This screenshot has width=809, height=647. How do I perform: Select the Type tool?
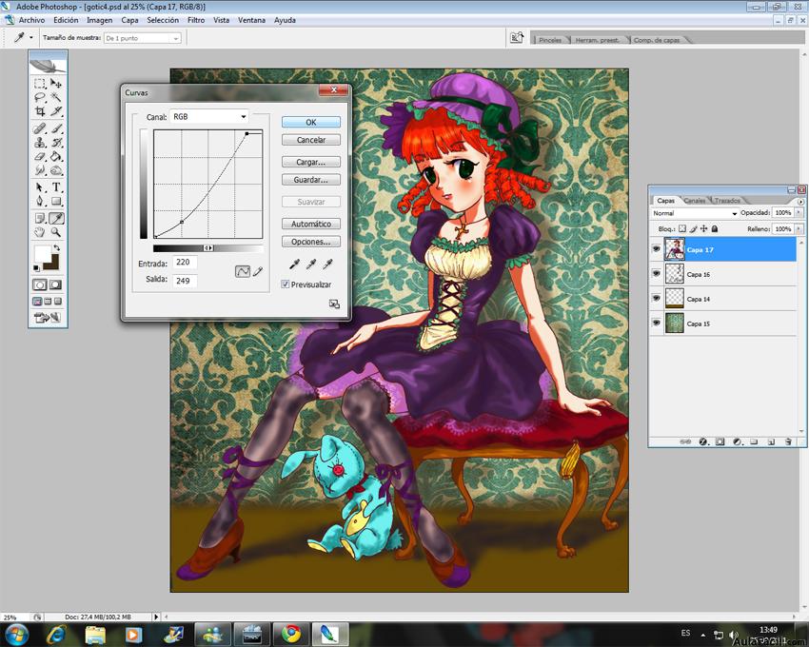[x=56, y=186]
